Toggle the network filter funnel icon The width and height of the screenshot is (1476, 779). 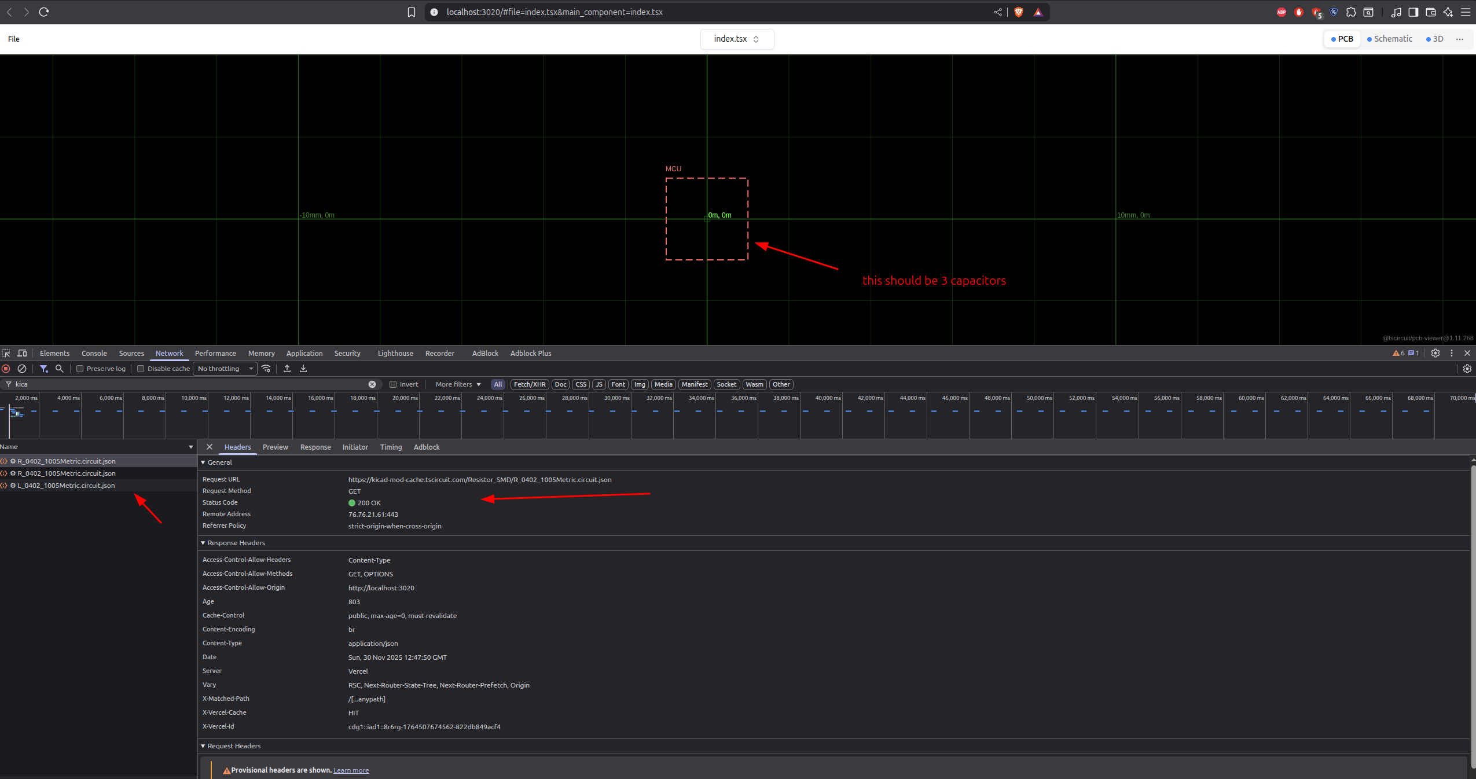(43, 369)
